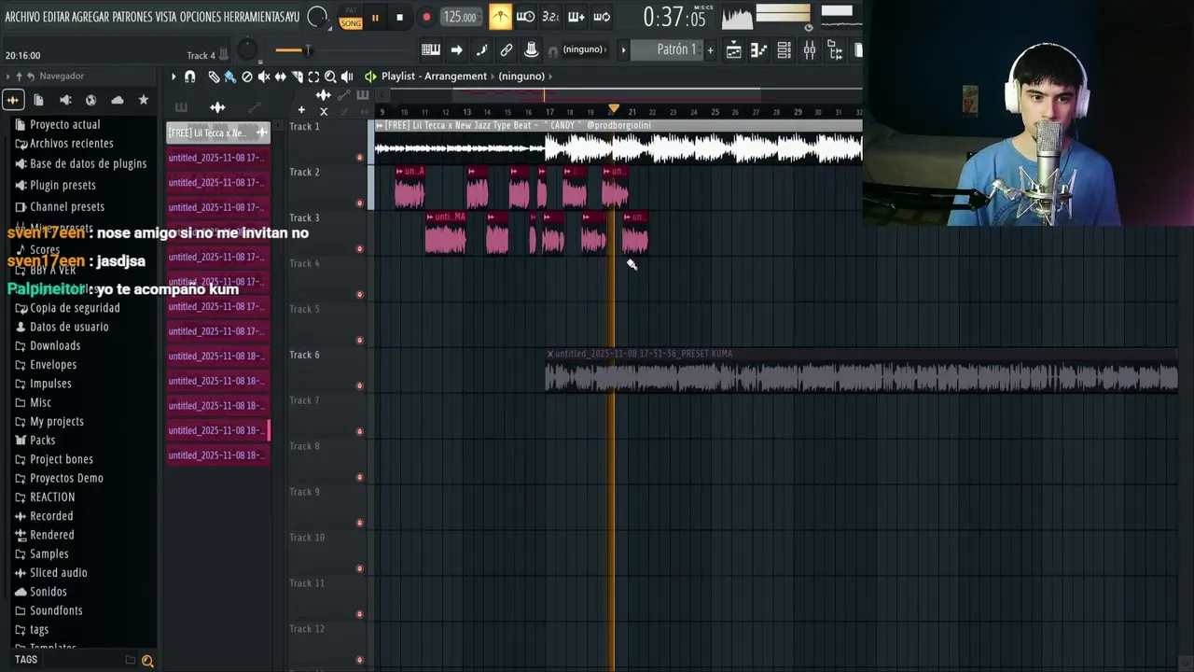Viewport: 1194px width, 672px height.
Task: Click arrow left of Patrón 1 selector
Action: [x=624, y=50]
